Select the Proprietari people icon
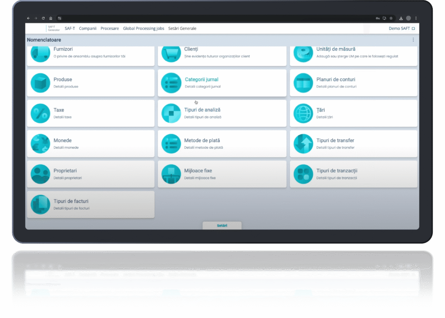This screenshot has height=318, width=445. click(x=40, y=174)
